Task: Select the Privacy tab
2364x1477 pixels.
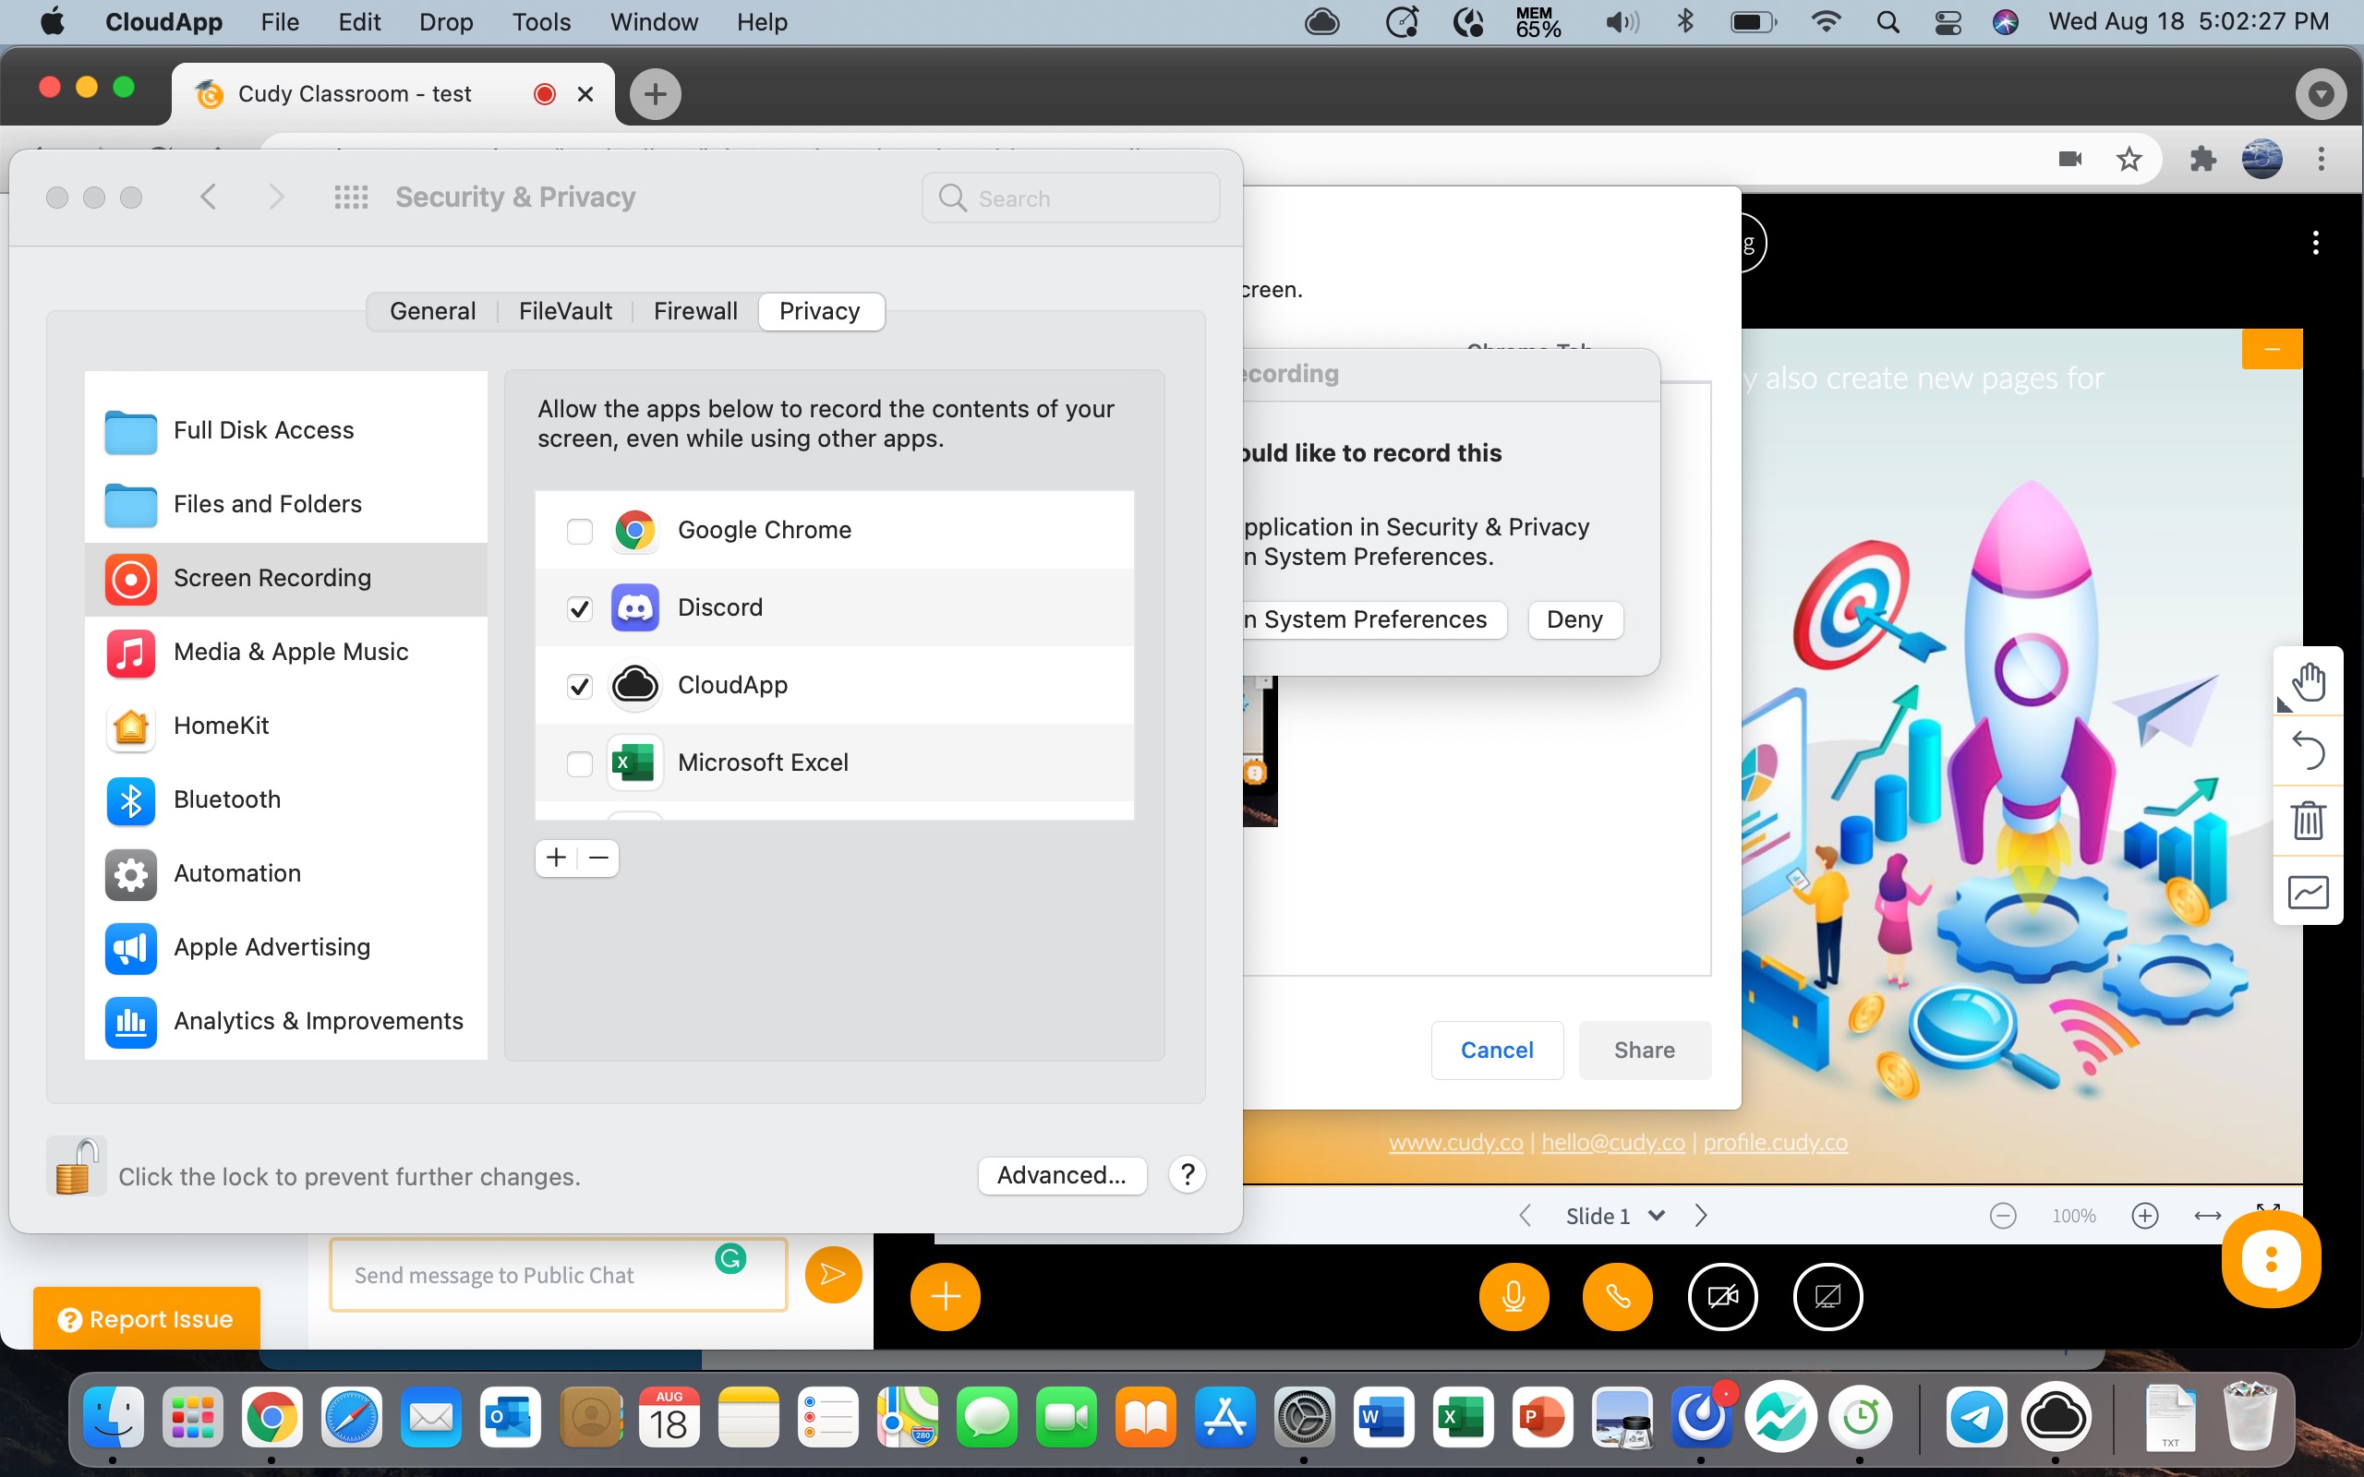Action: [x=821, y=311]
